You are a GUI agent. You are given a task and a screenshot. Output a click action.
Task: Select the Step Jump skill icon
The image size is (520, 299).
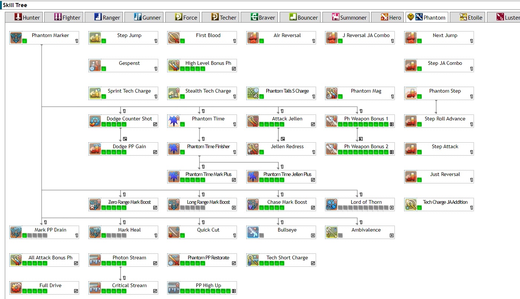point(95,38)
